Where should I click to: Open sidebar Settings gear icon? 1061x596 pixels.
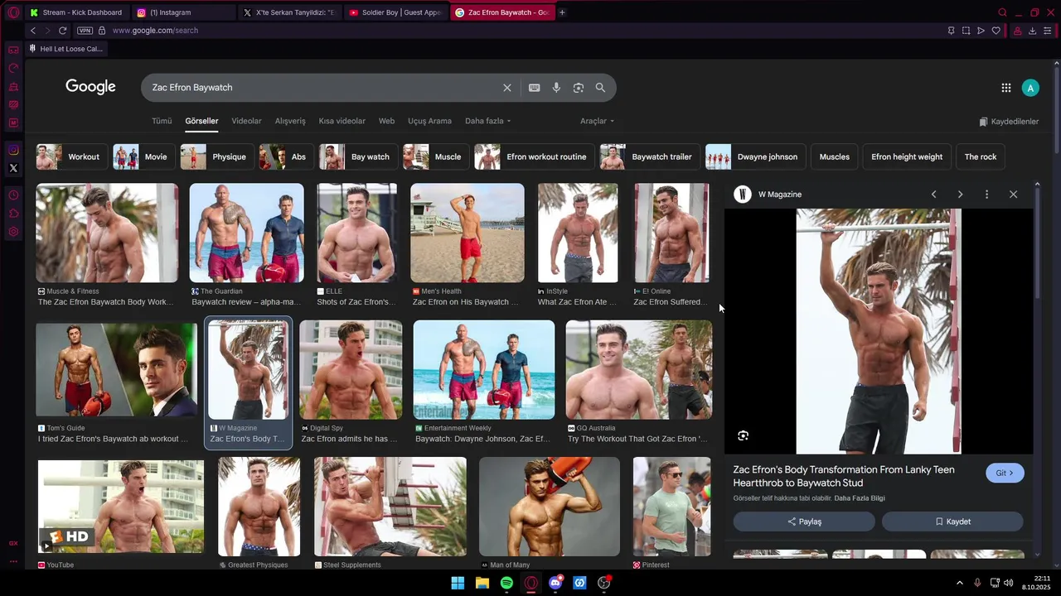pos(13,232)
